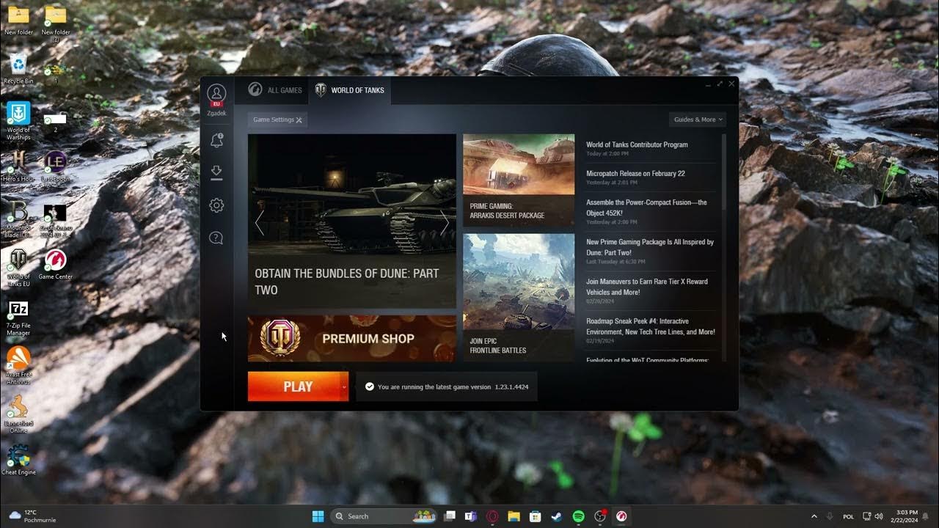The width and height of the screenshot is (939, 528).
Task: Open the downloads panel arrow icon
Action: coord(216,172)
